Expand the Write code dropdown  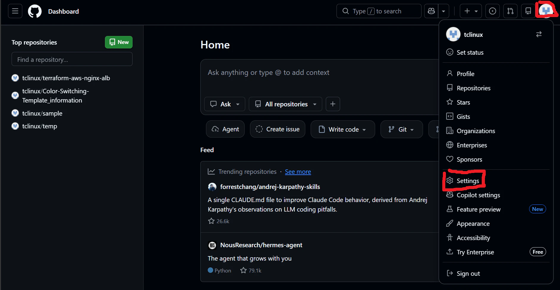coord(343,129)
